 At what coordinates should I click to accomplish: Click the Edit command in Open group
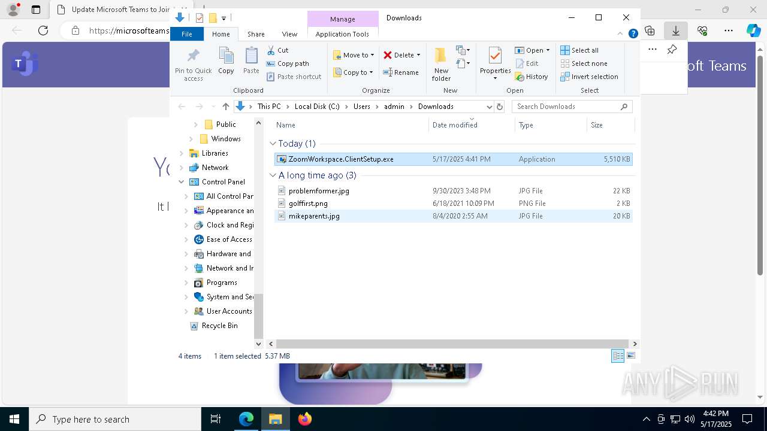point(527,63)
